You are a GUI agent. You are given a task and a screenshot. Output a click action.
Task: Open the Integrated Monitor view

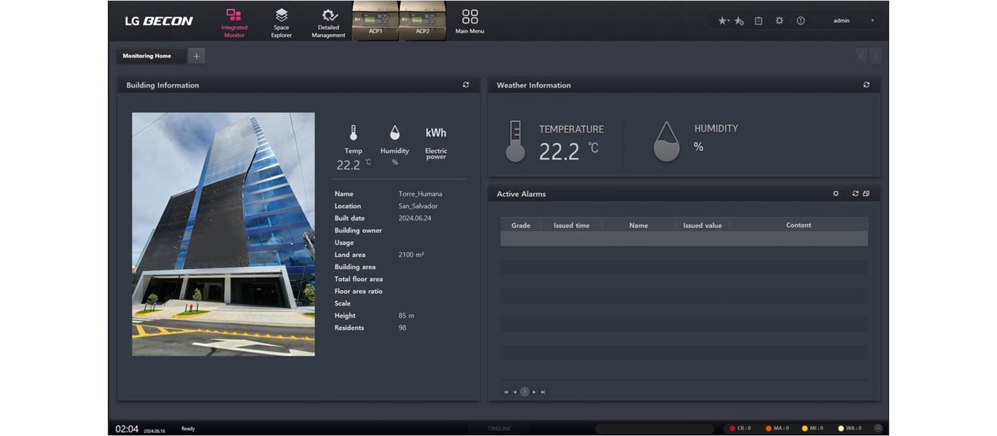[234, 22]
